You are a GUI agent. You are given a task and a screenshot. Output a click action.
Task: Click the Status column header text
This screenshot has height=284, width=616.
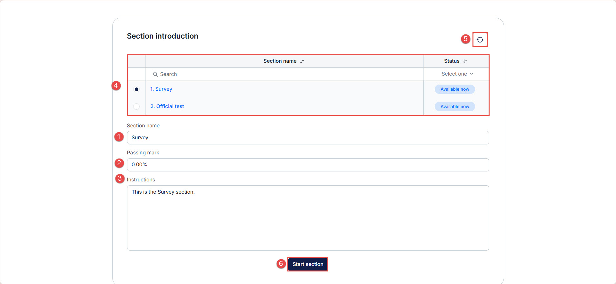452,61
